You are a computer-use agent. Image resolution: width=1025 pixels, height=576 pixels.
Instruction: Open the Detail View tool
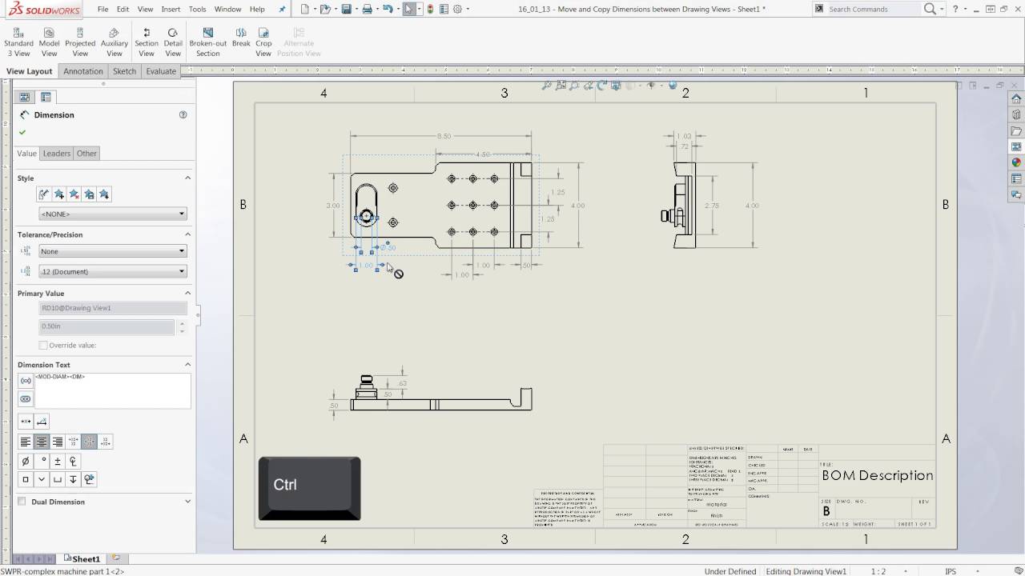[173, 40]
